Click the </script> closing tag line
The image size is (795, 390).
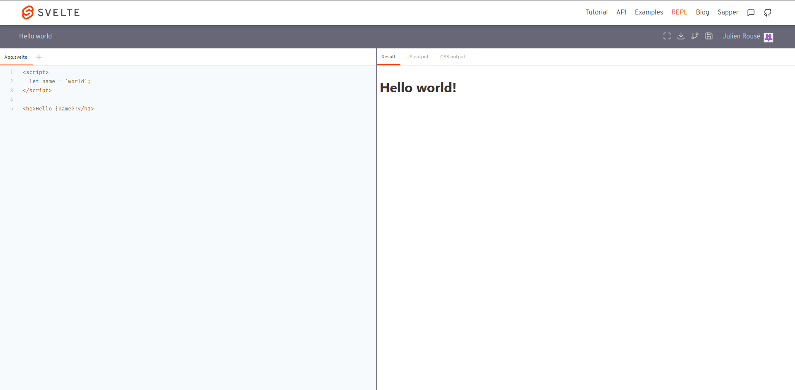pos(37,91)
